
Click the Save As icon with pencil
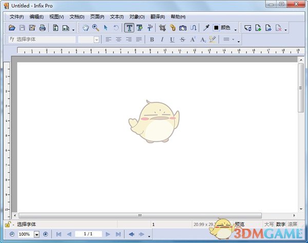pyautogui.click(x=32, y=28)
